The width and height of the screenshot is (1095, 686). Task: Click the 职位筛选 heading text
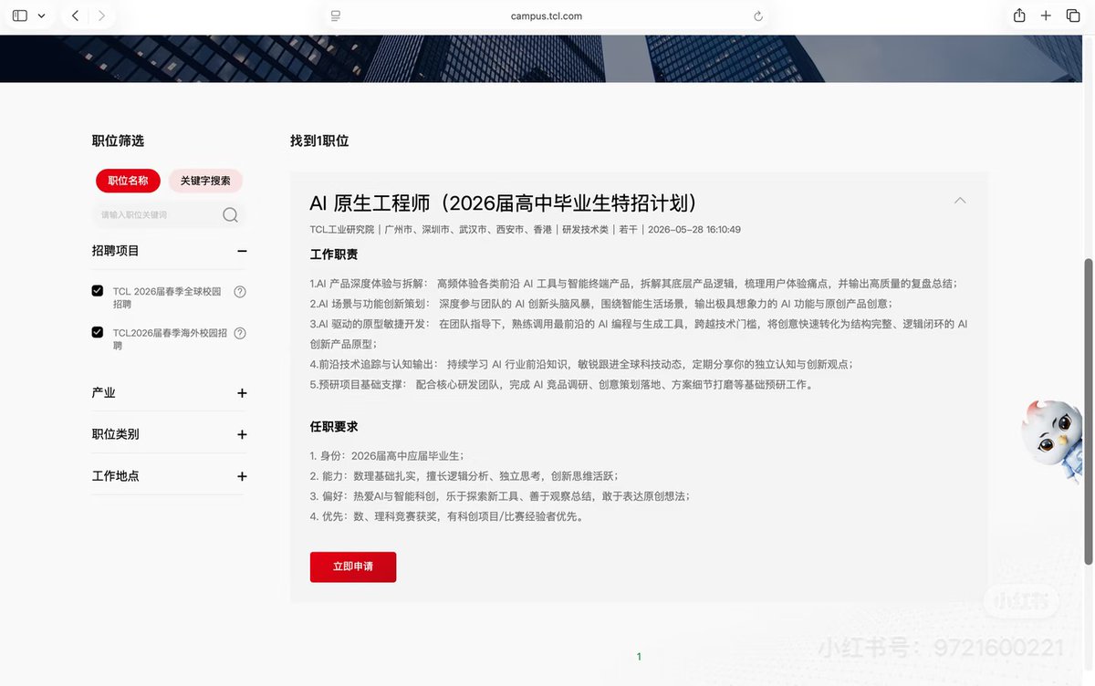click(x=118, y=140)
